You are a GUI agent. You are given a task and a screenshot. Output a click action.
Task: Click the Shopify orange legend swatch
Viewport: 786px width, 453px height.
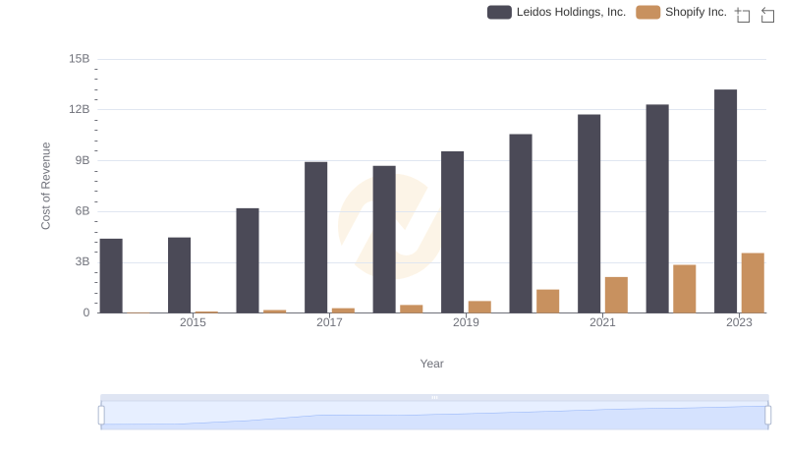(x=648, y=12)
